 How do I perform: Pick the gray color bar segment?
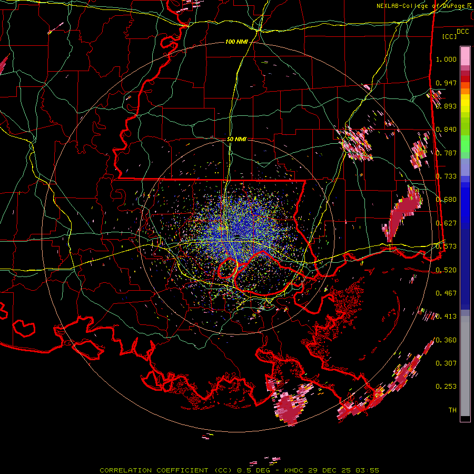(465, 366)
